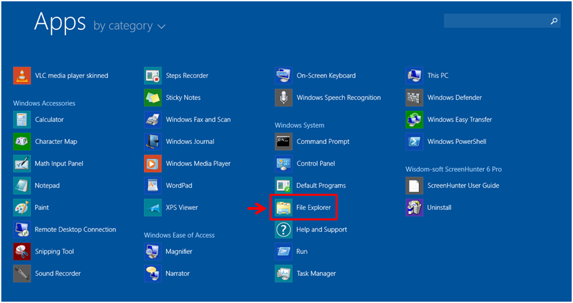Select the Windows Ease of Access heading

pos(179,235)
